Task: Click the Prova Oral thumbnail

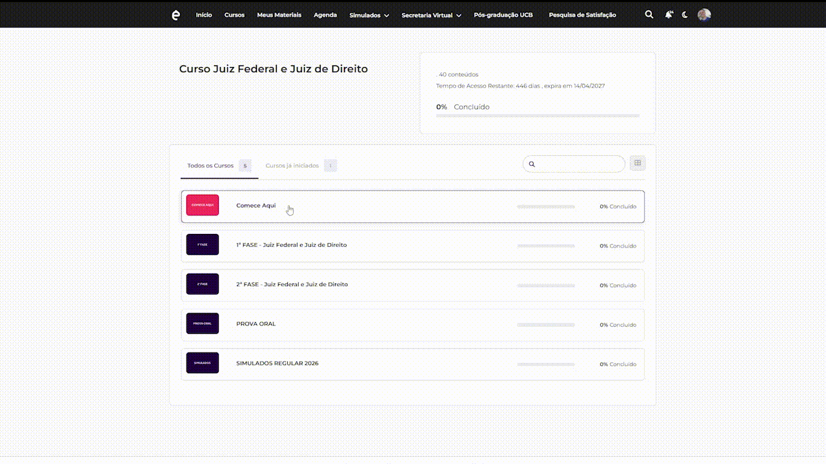Action: 203,324
